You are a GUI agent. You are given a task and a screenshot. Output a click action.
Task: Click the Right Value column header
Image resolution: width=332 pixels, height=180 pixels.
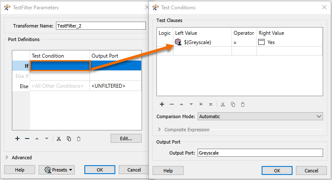(x=290, y=33)
